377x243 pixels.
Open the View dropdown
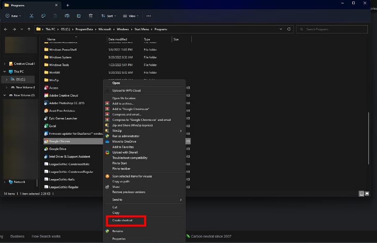pyautogui.click(x=131, y=16)
